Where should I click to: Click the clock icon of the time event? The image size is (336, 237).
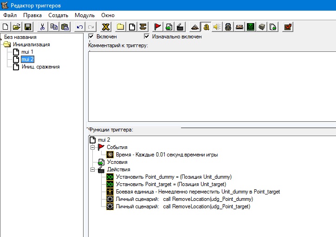pos(110,155)
